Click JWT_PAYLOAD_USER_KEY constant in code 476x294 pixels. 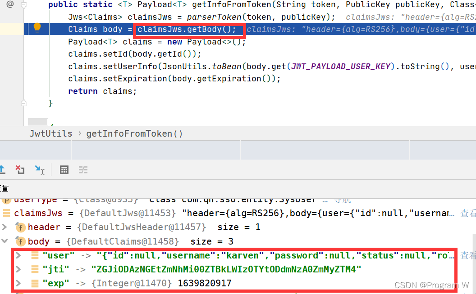point(341,67)
